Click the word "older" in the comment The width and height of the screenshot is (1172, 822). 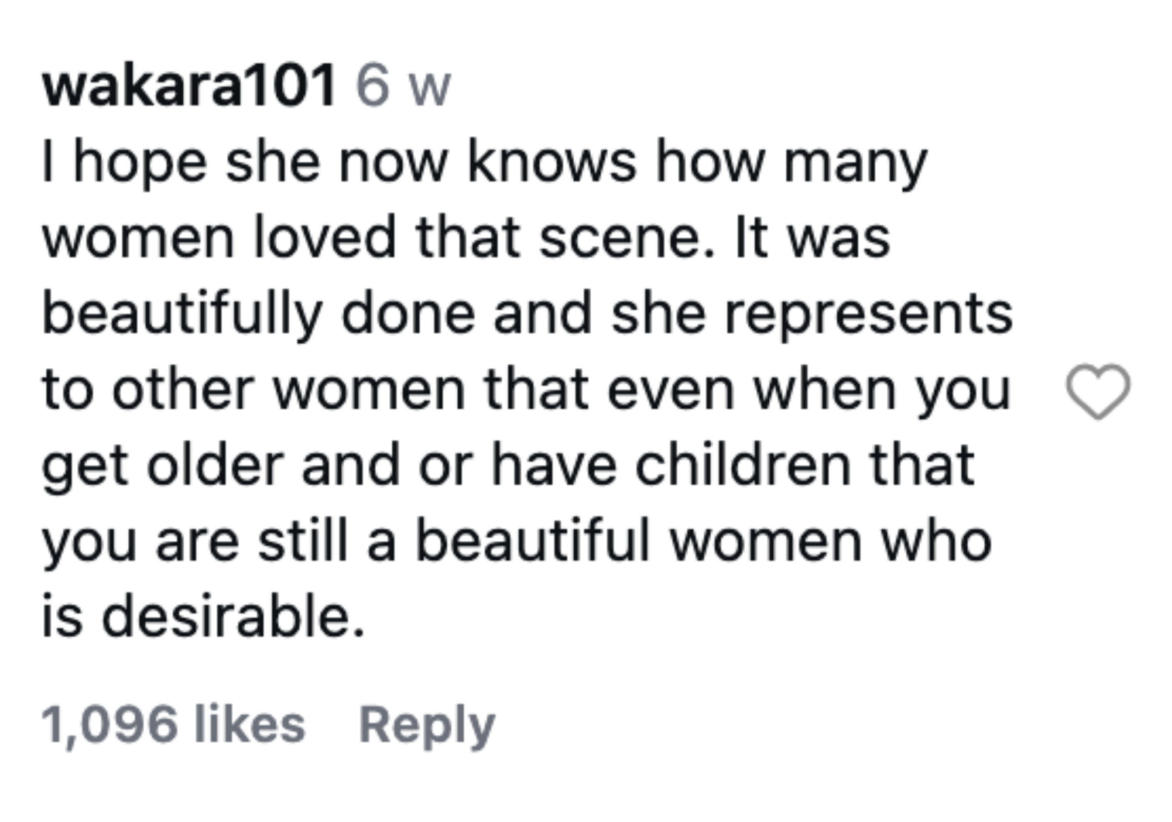pos(215,465)
